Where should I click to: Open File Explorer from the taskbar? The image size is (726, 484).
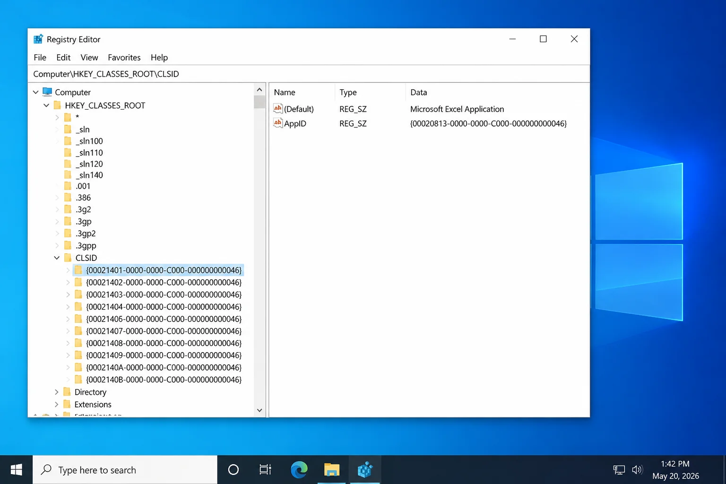pyautogui.click(x=332, y=470)
